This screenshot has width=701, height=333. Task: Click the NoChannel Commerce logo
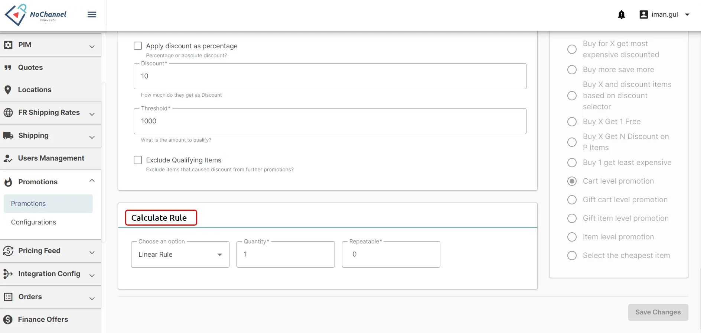pos(35,15)
